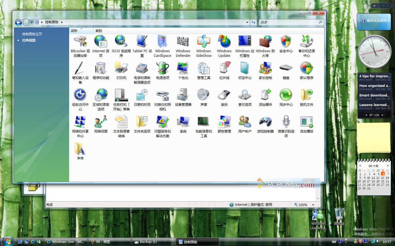Viewport: 395px width, 246px height.
Task: Click the 搜索 search field
Action: [289, 22]
